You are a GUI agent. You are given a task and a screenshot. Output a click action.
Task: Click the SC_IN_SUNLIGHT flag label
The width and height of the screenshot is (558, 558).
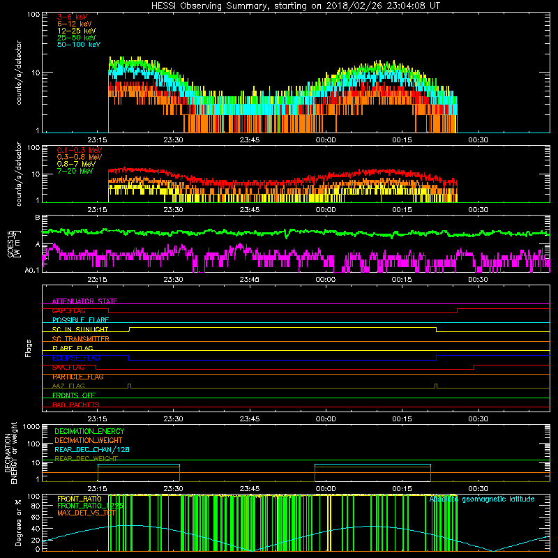pos(80,329)
